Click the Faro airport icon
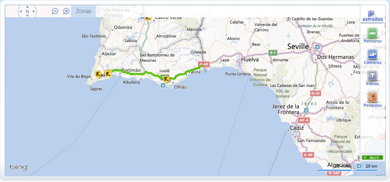This screenshot has height=182, width=390. (163, 85)
